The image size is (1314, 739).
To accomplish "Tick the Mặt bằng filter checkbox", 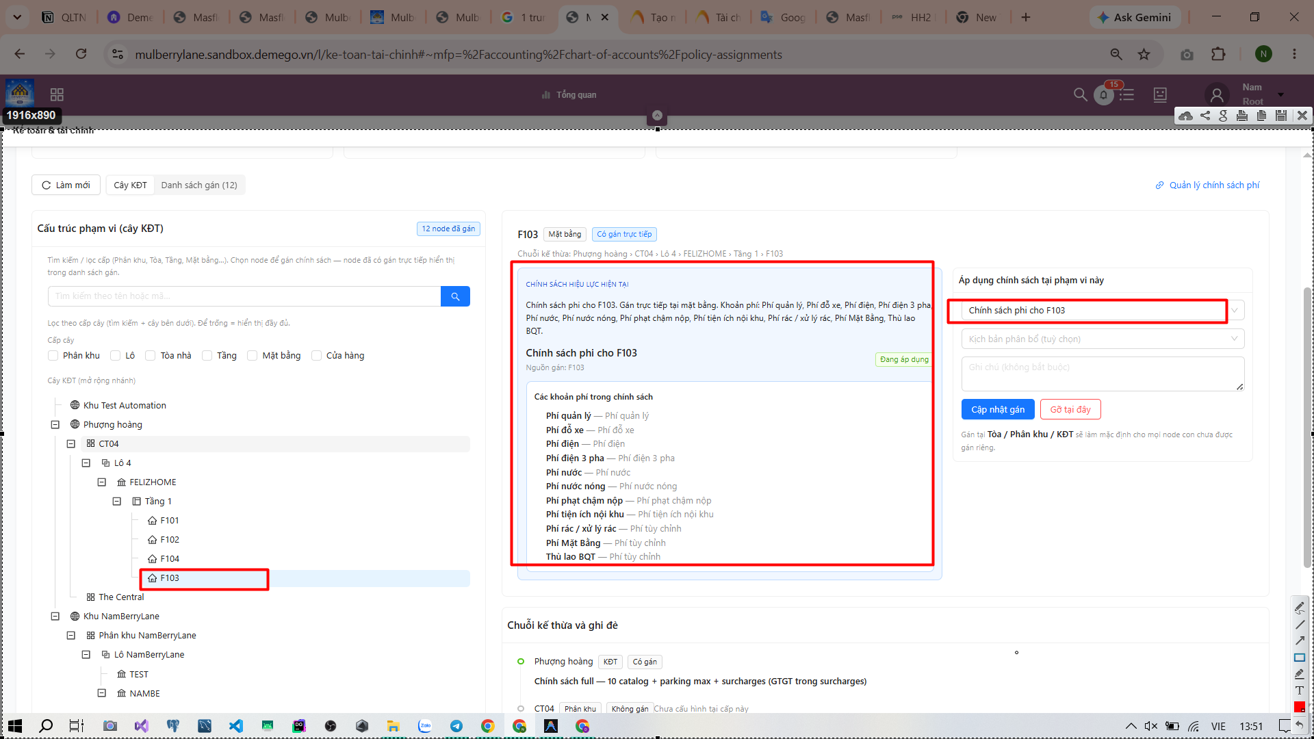I will click(252, 356).
